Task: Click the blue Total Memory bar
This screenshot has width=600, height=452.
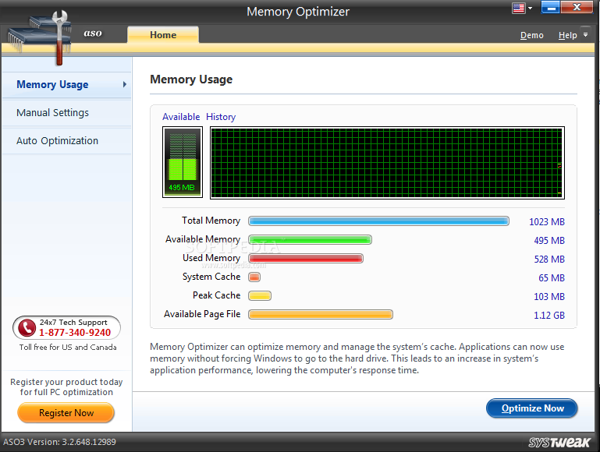Action: click(378, 221)
